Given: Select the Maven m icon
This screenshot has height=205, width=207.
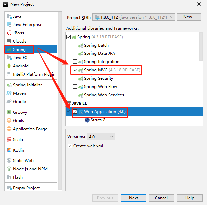Looking at the screenshot, I should (x=9, y=93).
